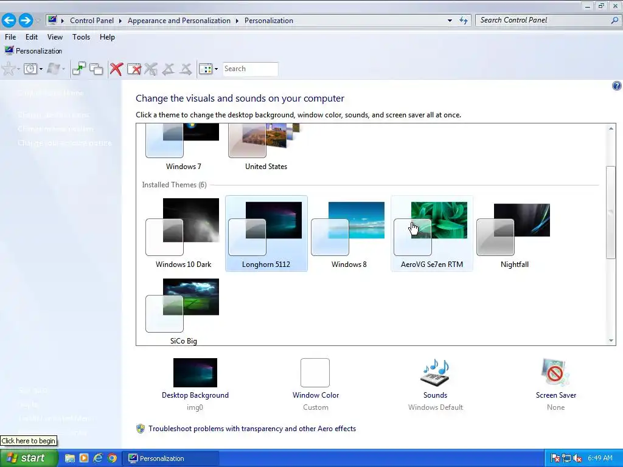
Task: Click the refresh icon in address bar
Action: [464, 21]
